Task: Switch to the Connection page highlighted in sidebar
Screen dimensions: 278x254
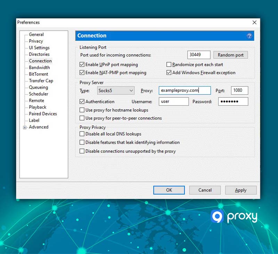Action: (x=40, y=61)
